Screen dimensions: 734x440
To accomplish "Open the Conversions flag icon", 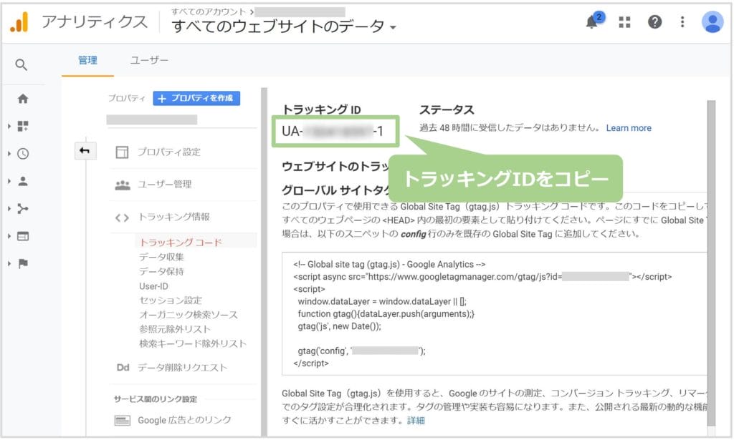I will tap(22, 263).
